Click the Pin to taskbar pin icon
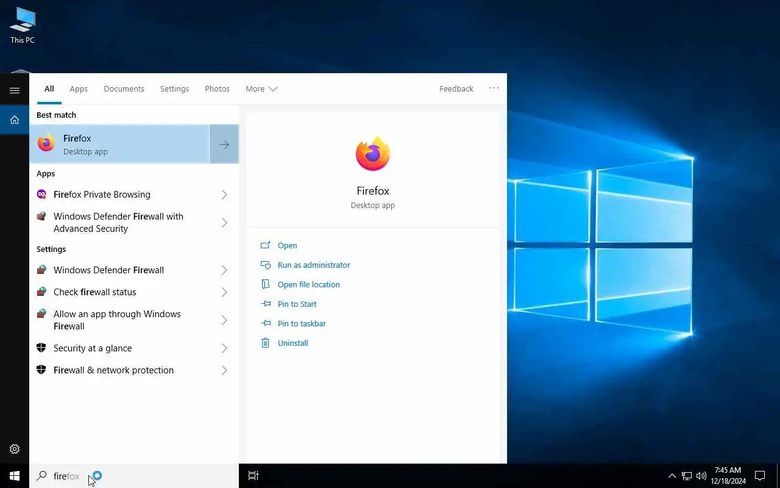The image size is (780, 488). coord(265,323)
